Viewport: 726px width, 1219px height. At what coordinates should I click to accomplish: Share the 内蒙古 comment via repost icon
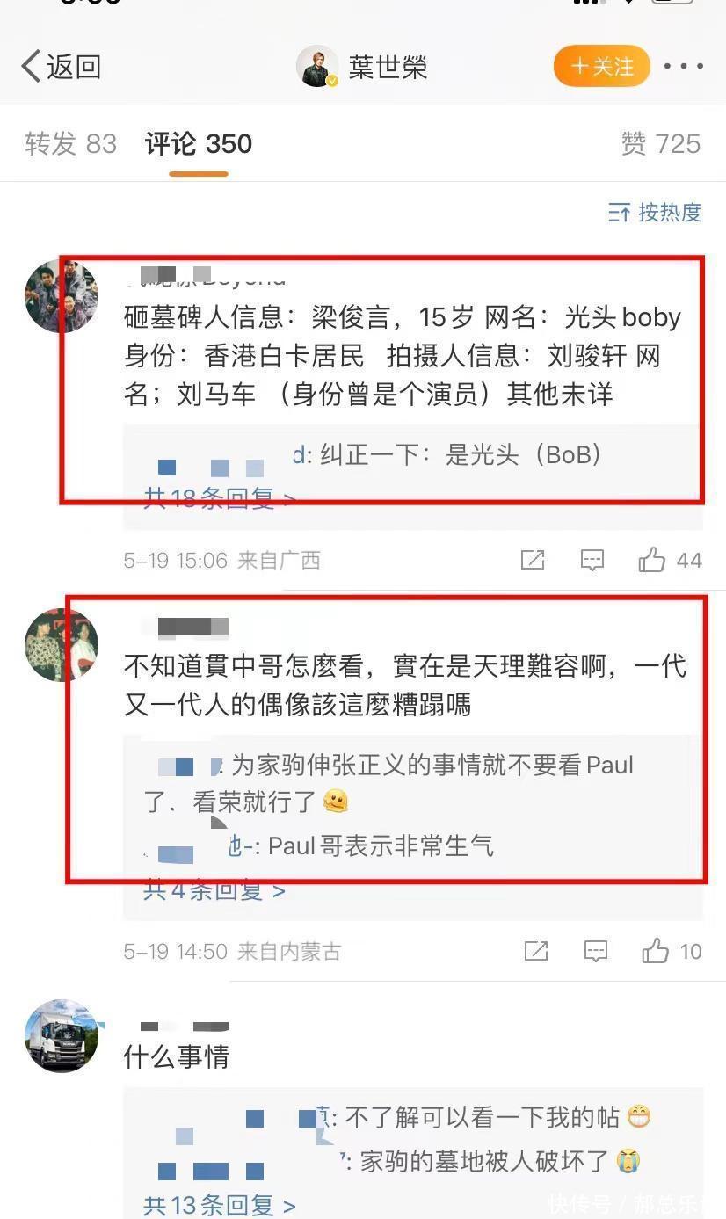point(536,951)
